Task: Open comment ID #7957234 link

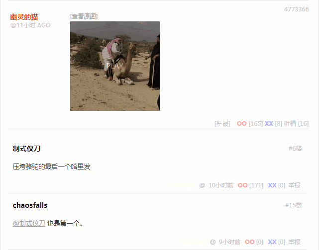Action: pos(182,185)
